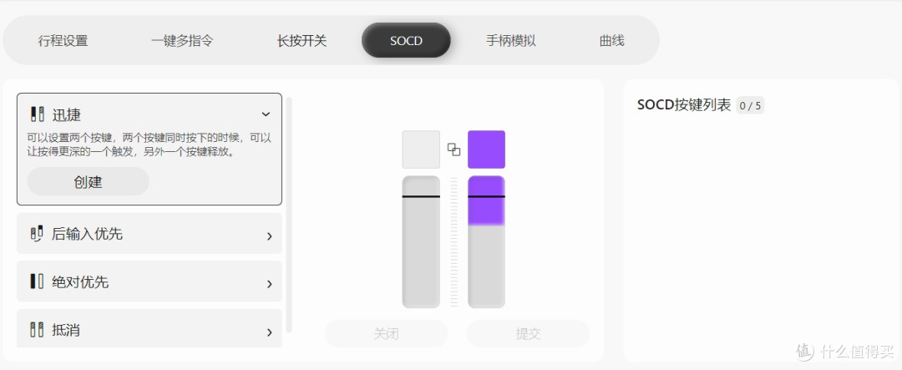
Task: Click the purple key travel bar
Action: point(487,241)
